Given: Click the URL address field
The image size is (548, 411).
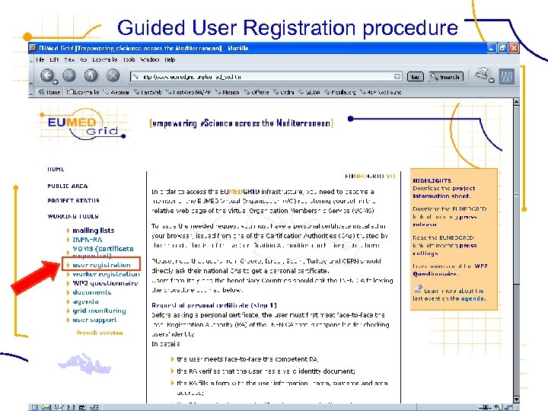Looking at the screenshot, I should click(x=266, y=77).
